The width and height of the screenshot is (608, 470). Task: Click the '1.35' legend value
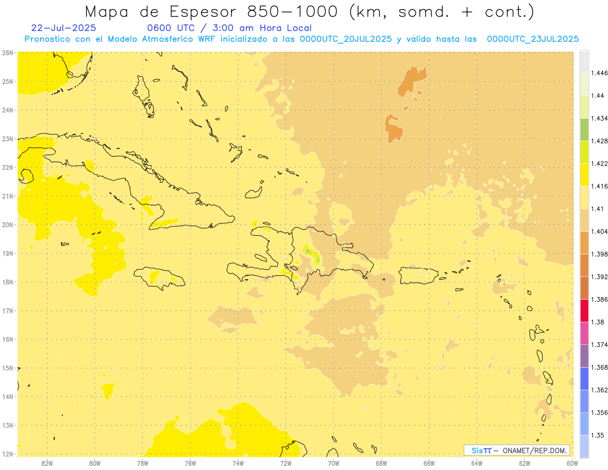pyautogui.click(x=598, y=435)
